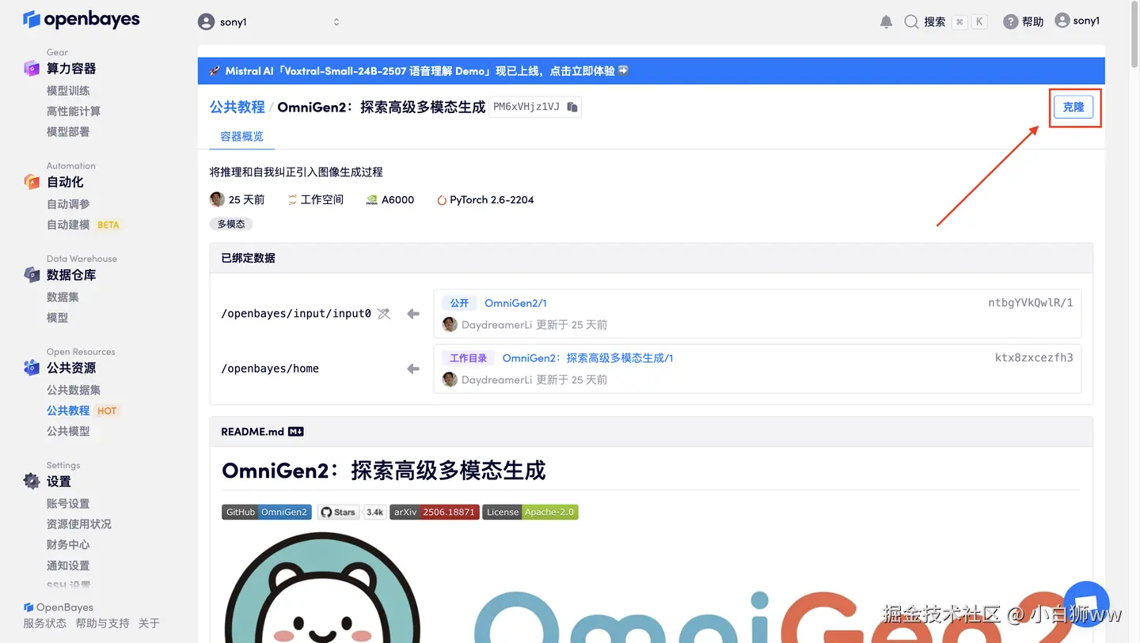Open the 自动化 Automation section icon
This screenshot has height=643, width=1140.
coord(31,182)
